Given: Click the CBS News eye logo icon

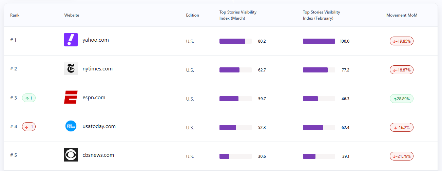Looking at the screenshot, I should click(71, 155).
